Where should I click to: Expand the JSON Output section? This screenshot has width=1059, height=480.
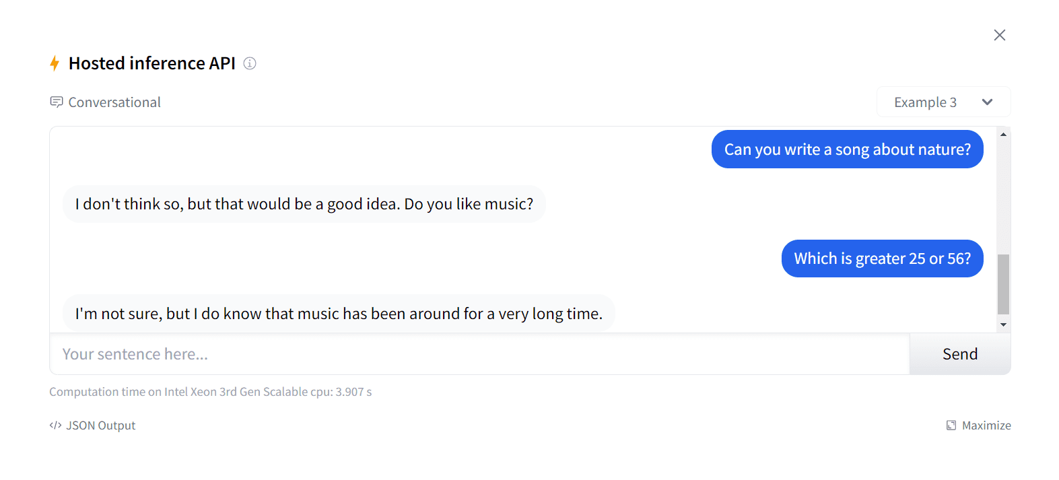[100, 425]
